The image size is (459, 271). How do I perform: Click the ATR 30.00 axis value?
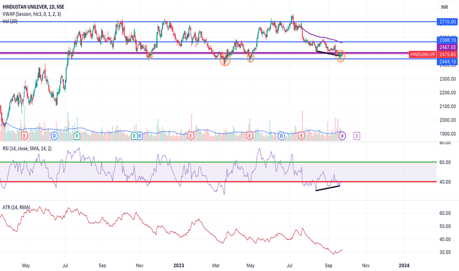(445, 252)
